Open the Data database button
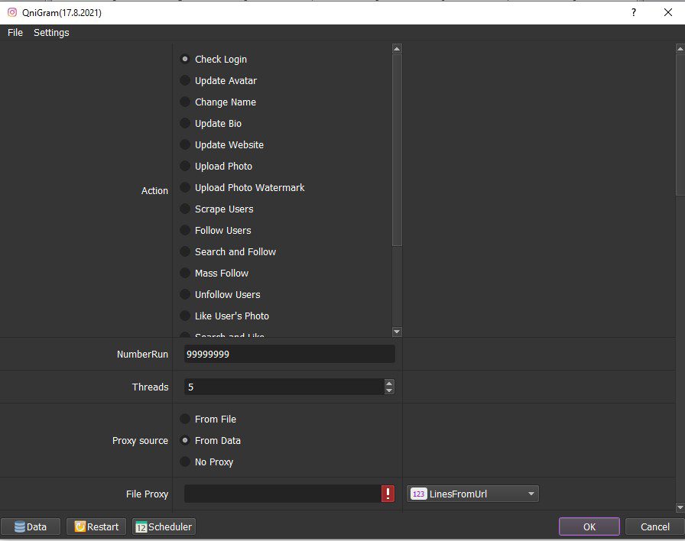Screen dimensions: 685x541 30,526
